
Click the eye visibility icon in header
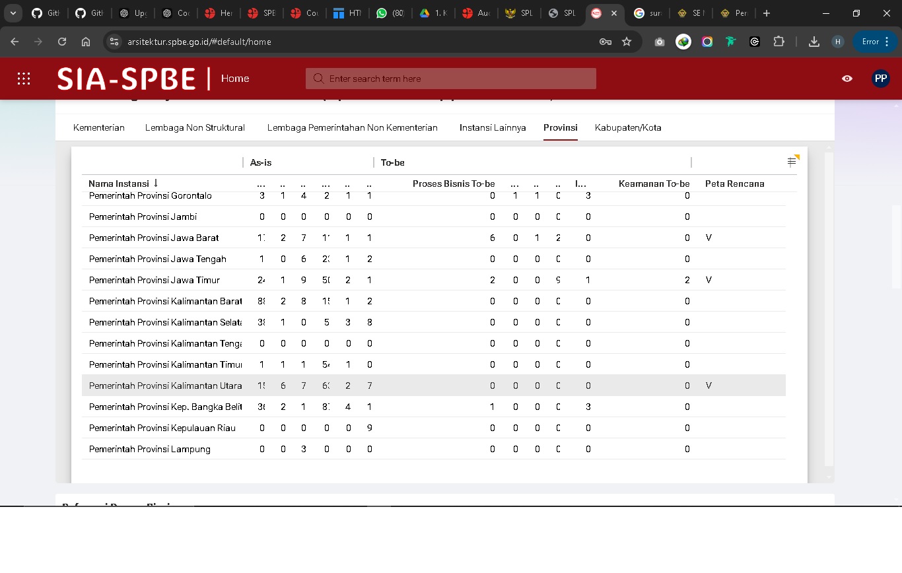tap(847, 79)
